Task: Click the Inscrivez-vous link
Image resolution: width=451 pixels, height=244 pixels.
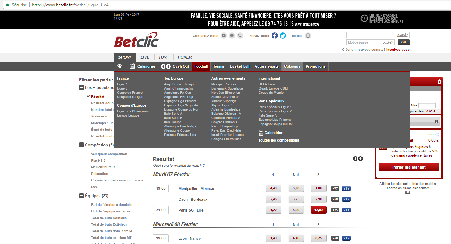Action: (x=398, y=50)
